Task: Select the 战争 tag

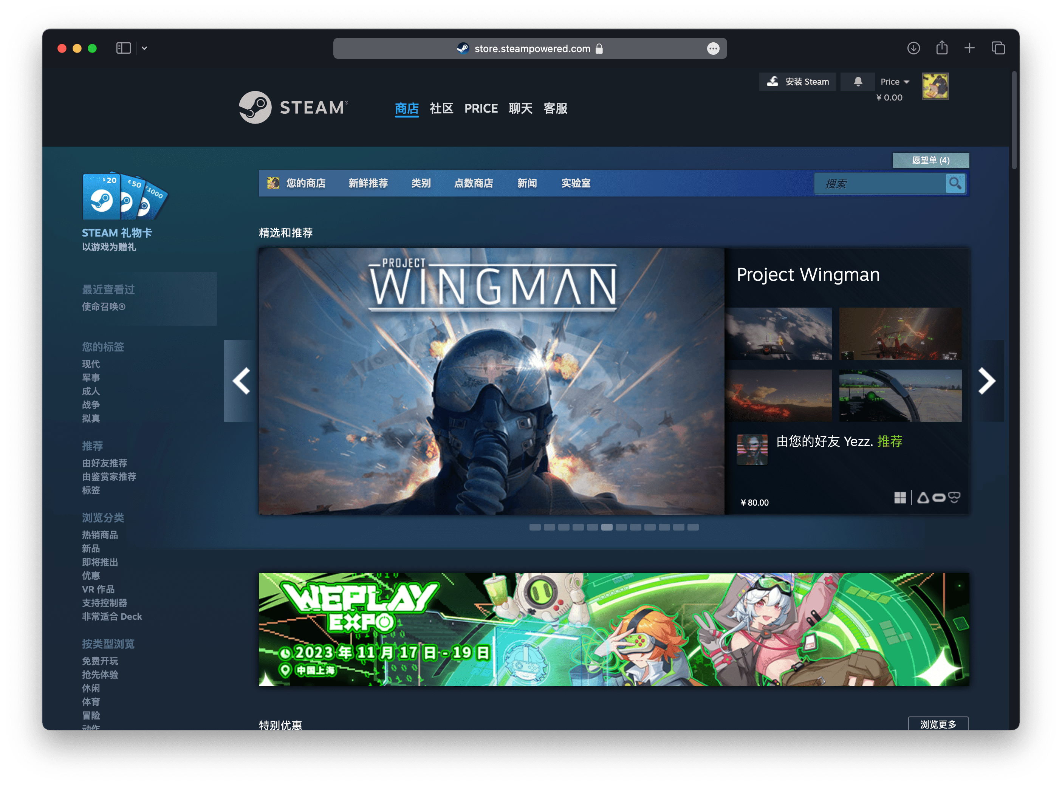Action: [x=90, y=405]
